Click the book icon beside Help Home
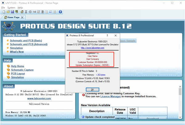Screen dimensions: 185x125 pos(8,66)
